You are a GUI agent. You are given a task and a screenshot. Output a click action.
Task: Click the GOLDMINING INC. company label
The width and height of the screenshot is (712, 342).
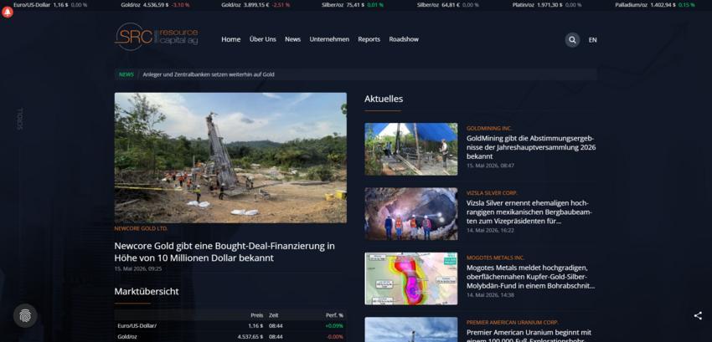[489, 129]
